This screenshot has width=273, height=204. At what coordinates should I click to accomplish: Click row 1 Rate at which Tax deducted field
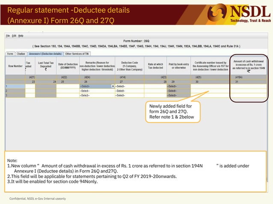click(155, 86)
